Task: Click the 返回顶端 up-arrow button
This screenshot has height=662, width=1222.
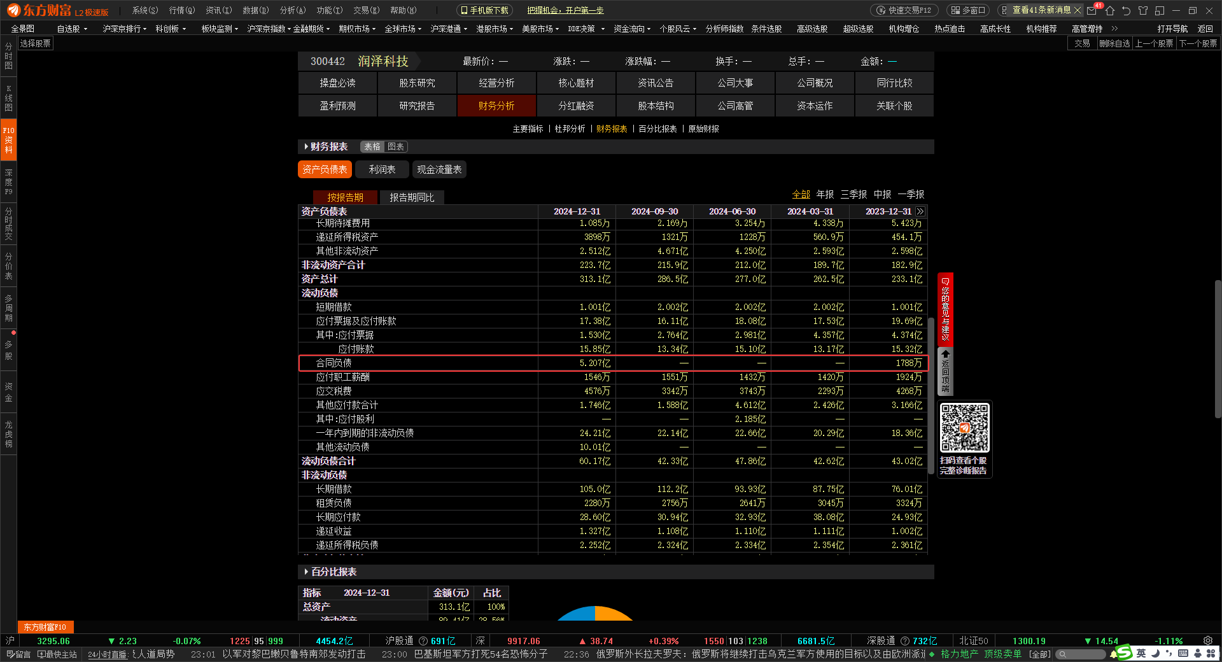Action: (945, 371)
